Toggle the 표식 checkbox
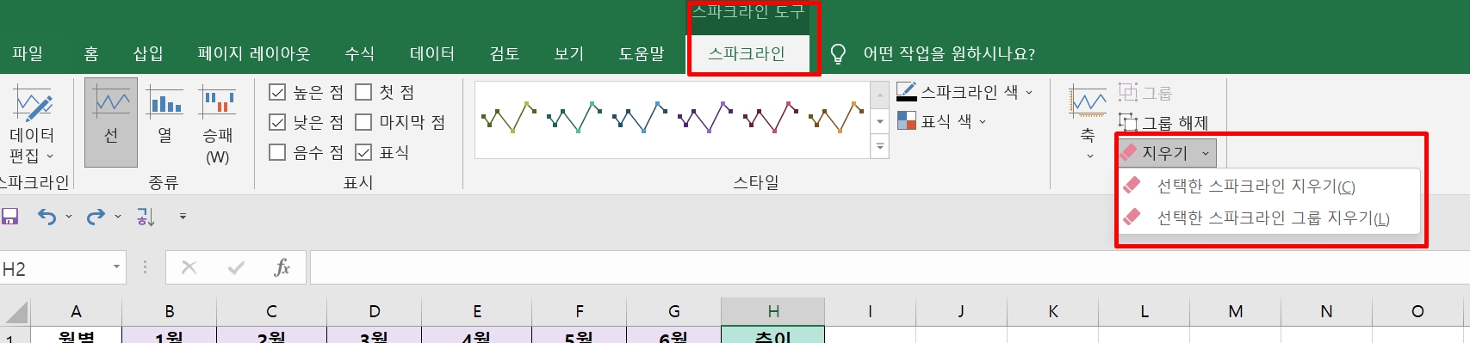The image size is (1470, 343). tap(363, 152)
